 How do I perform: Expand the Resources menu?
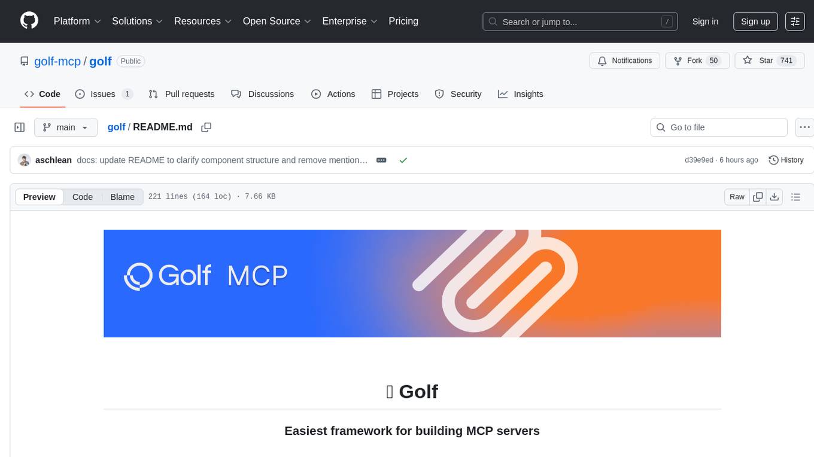202,21
